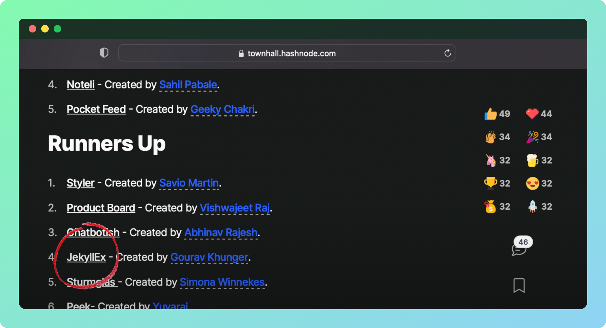Click the heart reaction with 44
This screenshot has width=606, height=328.
(539, 114)
